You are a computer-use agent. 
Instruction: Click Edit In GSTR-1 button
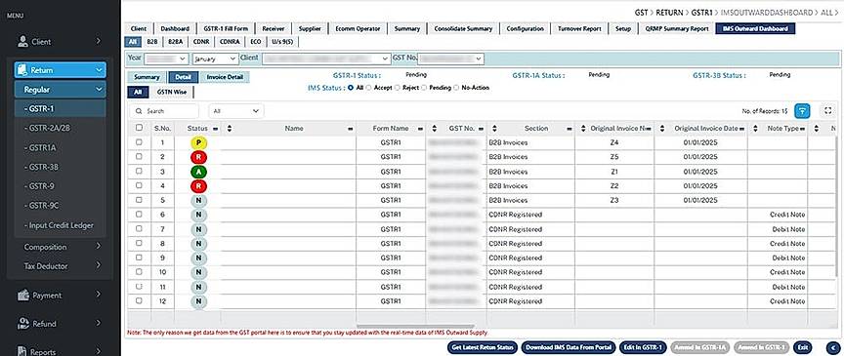643,347
